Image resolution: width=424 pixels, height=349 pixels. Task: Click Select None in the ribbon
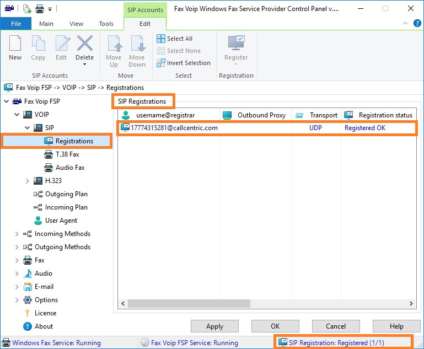point(179,51)
